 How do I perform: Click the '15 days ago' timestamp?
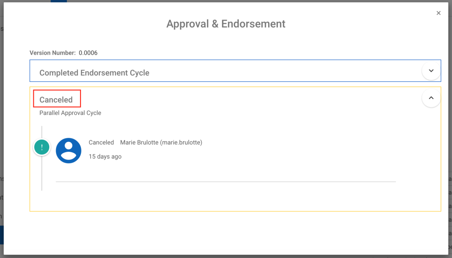[x=105, y=157]
